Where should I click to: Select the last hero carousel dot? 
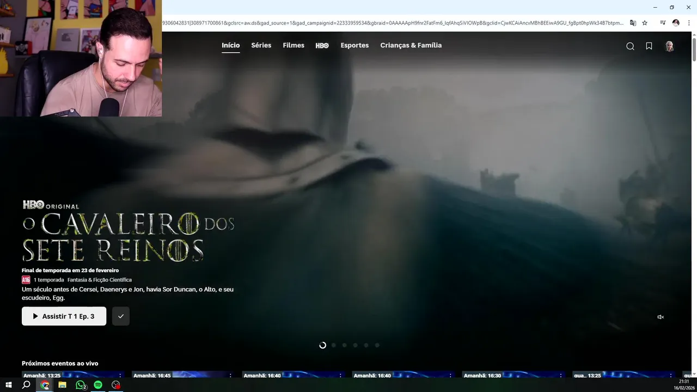coord(377,345)
